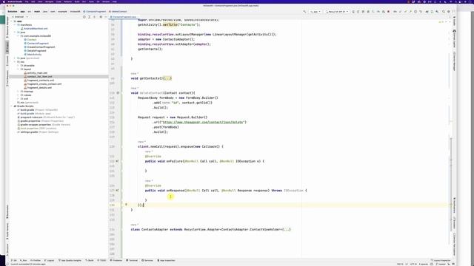Click gutter icon beside deleteContact method
This screenshot has height=266, width=474.
tap(118, 93)
